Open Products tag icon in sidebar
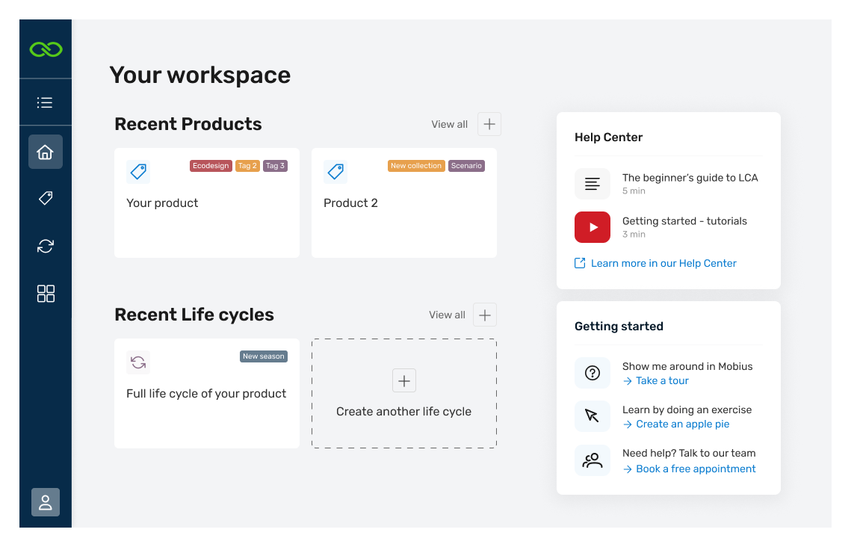Viewport: 857px width, 553px height. click(46, 198)
